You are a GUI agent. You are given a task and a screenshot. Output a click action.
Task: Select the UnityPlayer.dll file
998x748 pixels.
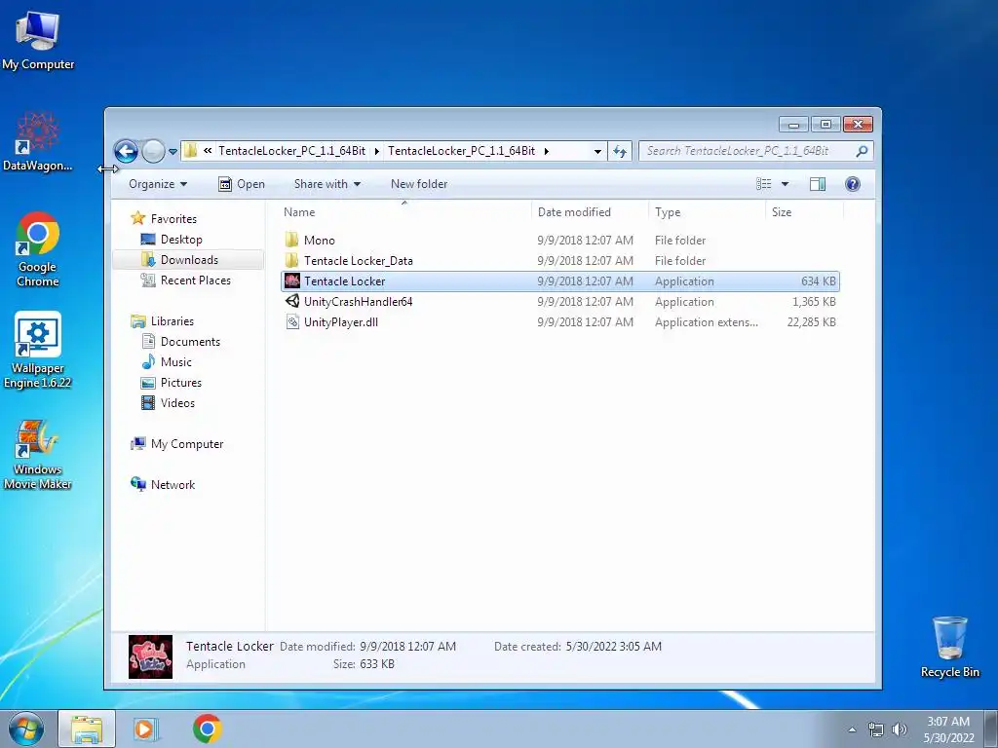click(x=560, y=321)
